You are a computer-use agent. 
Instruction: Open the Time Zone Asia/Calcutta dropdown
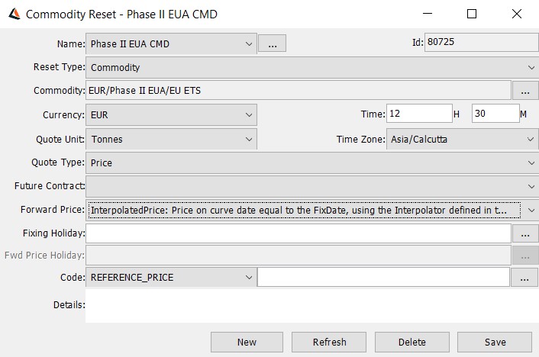pos(463,139)
